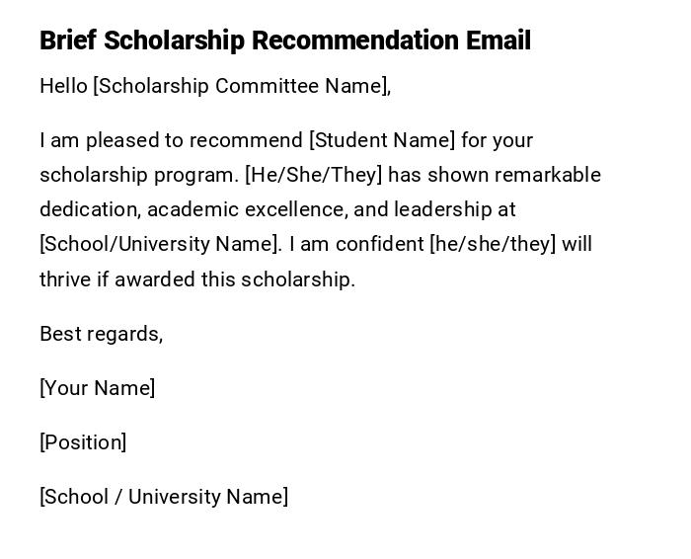This screenshot has width=691, height=559.
Task: Click the '[Your Name]' signature placeholder
Action: pos(97,388)
